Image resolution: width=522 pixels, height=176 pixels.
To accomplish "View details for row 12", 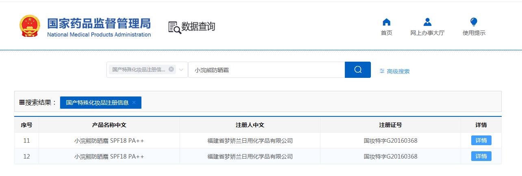I will click(481, 156).
